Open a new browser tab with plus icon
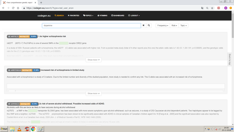234x132 pixels. (41, 3)
